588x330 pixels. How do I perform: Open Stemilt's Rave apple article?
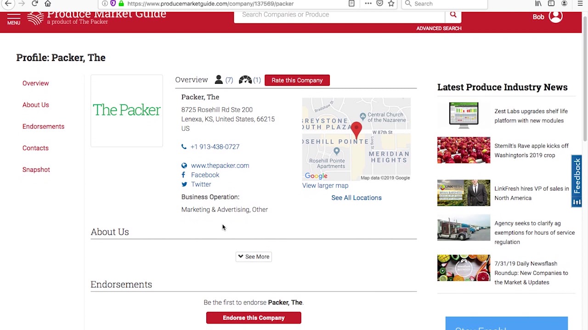pos(531,150)
